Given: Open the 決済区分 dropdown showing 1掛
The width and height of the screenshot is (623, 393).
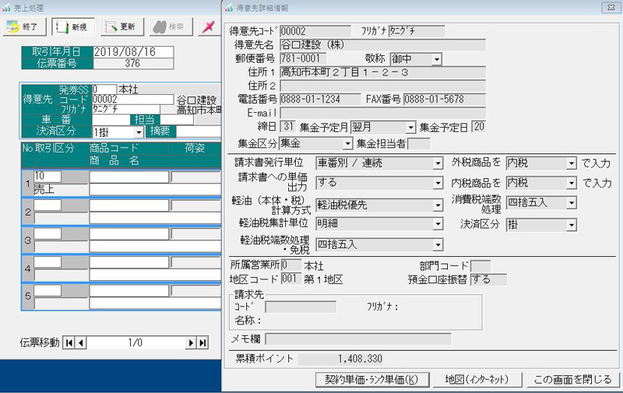Looking at the screenshot, I should tap(139, 132).
